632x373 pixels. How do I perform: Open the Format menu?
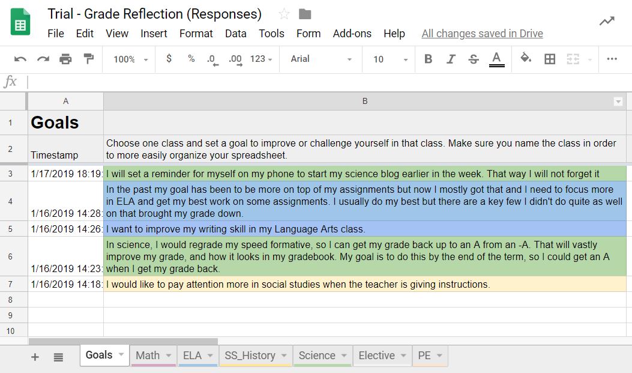196,34
